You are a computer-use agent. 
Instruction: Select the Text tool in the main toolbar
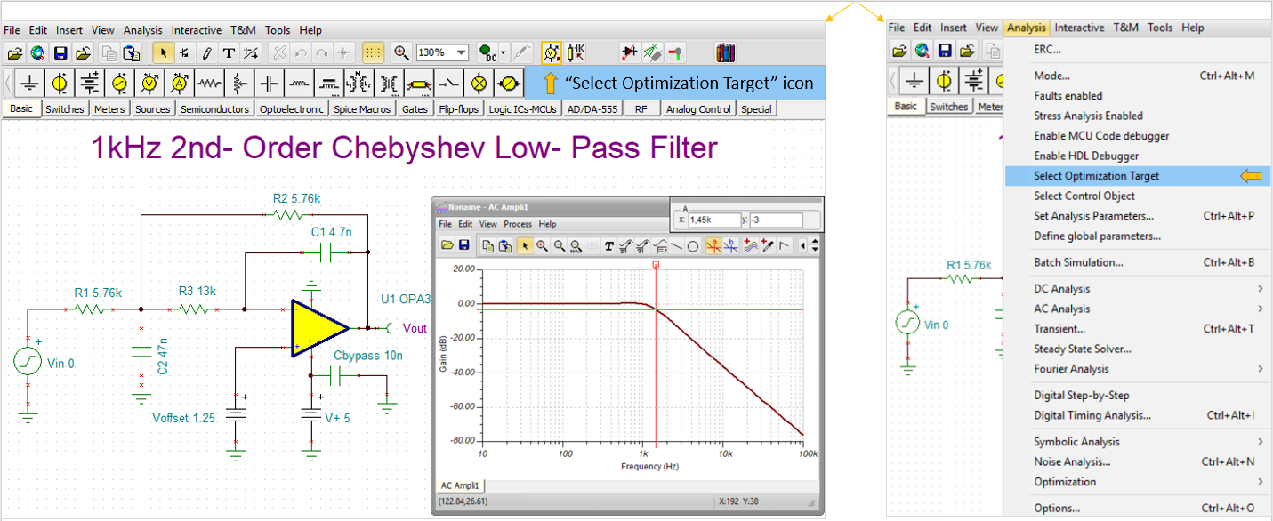pyautogui.click(x=229, y=52)
